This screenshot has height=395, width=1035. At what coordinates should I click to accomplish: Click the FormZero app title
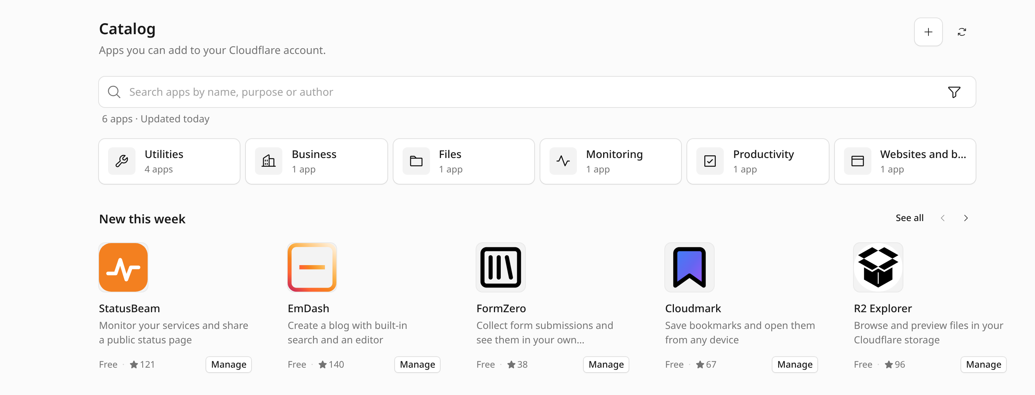[501, 309]
